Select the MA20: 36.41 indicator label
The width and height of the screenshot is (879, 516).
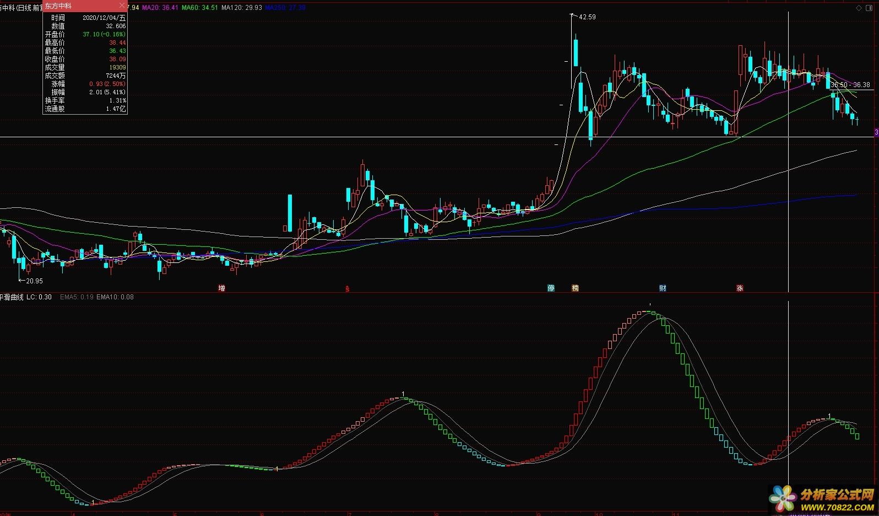160,8
